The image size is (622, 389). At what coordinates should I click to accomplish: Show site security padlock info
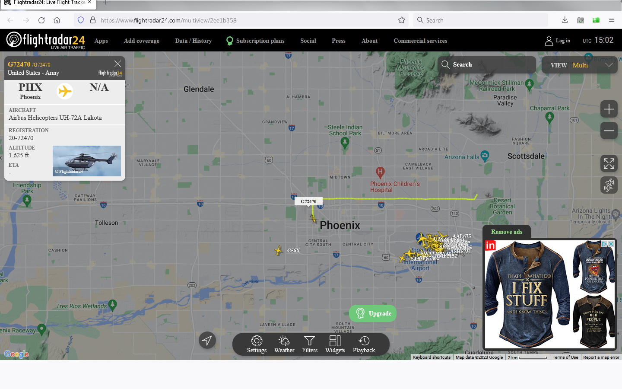click(x=92, y=20)
